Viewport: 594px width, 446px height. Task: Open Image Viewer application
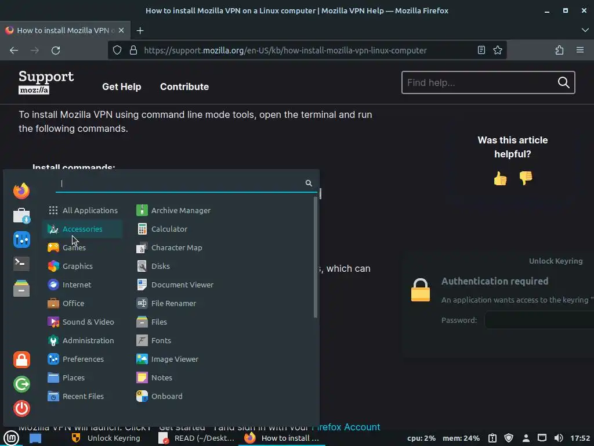(168, 359)
